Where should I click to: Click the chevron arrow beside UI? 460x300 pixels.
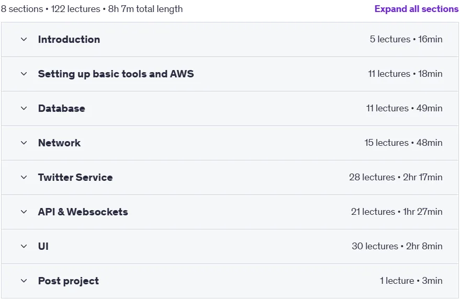tap(24, 246)
